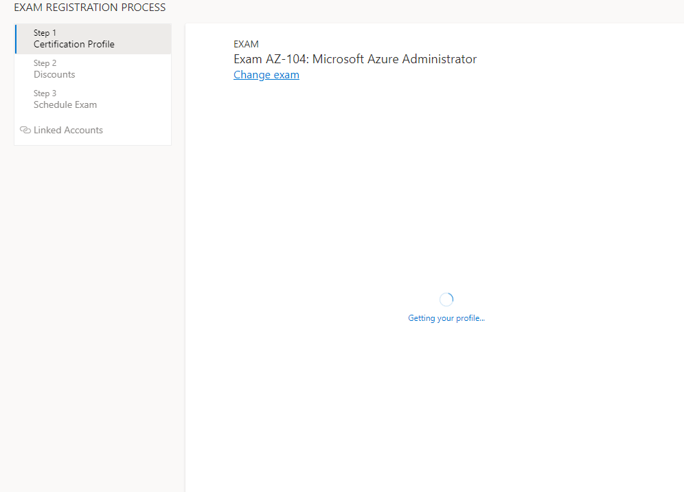This screenshot has height=492, width=684.
Task: Open Step 3 Schedule Exam
Action: click(93, 99)
